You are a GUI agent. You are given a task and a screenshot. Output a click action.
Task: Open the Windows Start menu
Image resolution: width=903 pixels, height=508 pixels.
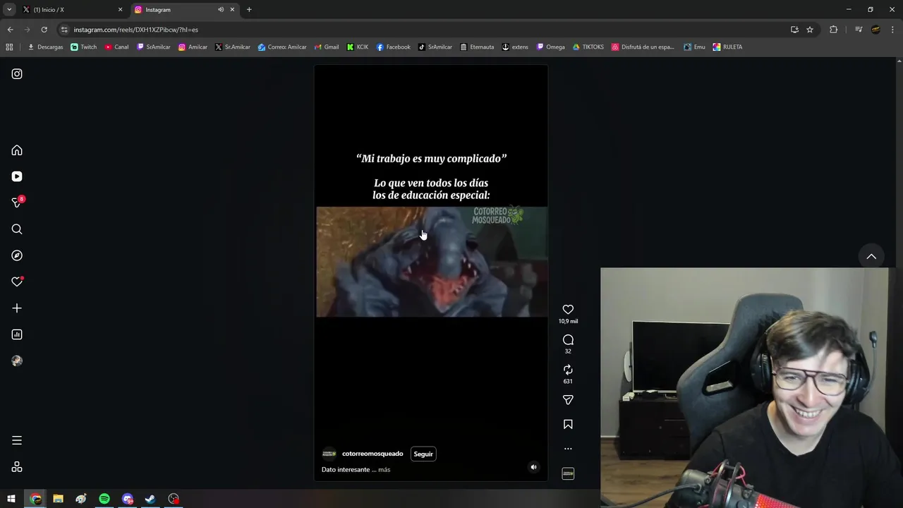(x=11, y=499)
